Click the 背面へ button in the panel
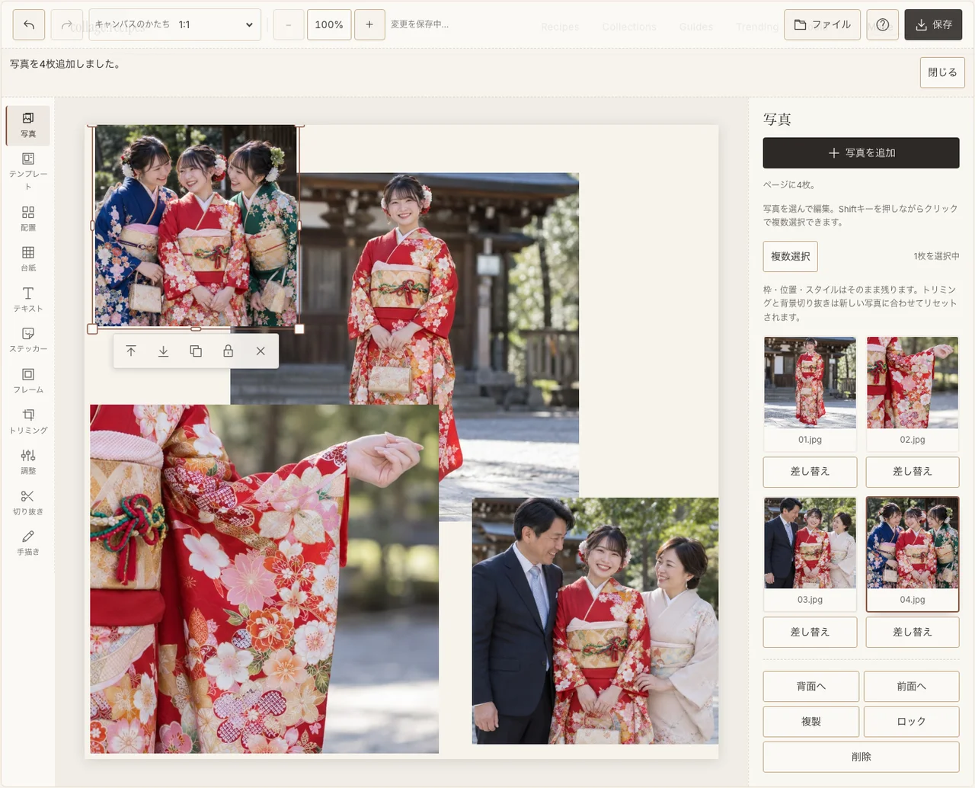 coord(811,687)
